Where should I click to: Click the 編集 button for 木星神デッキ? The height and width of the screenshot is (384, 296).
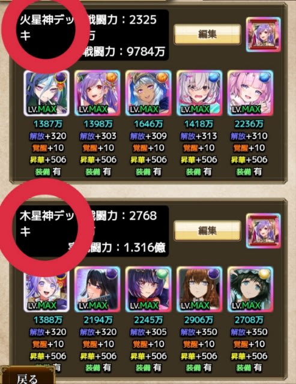207,230
